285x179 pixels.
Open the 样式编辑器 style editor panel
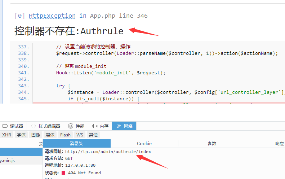pos(45,126)
